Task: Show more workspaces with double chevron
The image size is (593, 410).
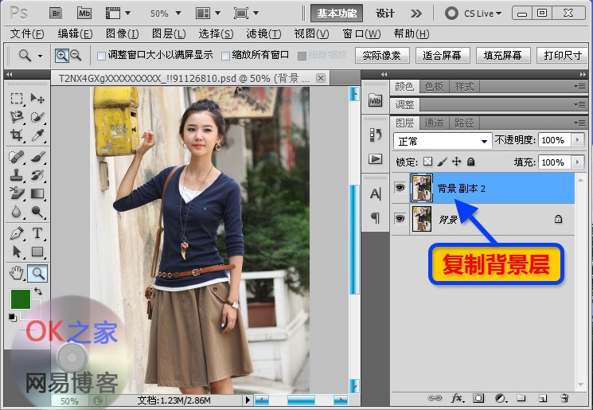Action: click(x=416, y=14)
